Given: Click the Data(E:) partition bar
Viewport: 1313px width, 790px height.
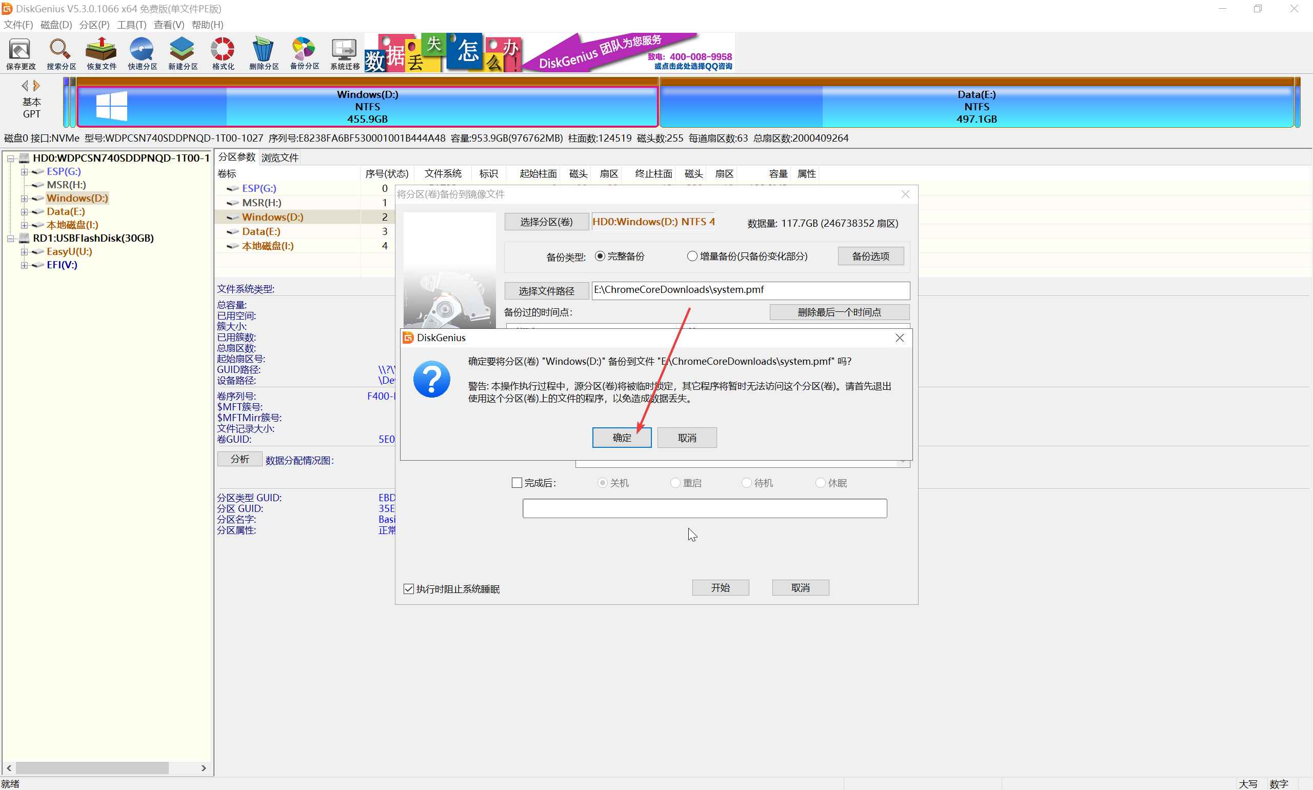Looking at the screenshot, I should tap(977, 107).
